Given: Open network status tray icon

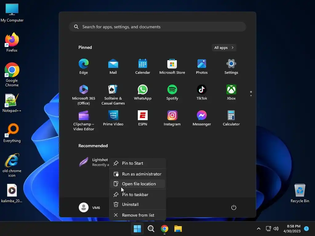Looking at the screenshot, I should pos(268,229).
